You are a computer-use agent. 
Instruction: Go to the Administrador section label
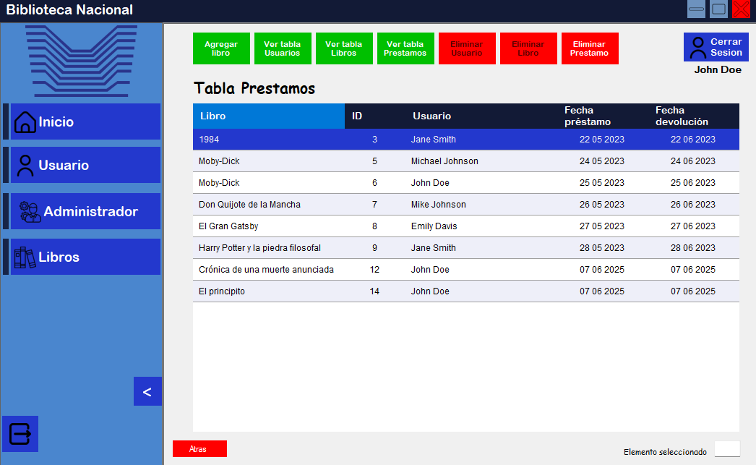(x=90, y=211)
